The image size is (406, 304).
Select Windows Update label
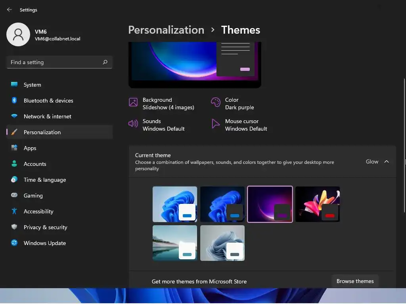[45, 243]
